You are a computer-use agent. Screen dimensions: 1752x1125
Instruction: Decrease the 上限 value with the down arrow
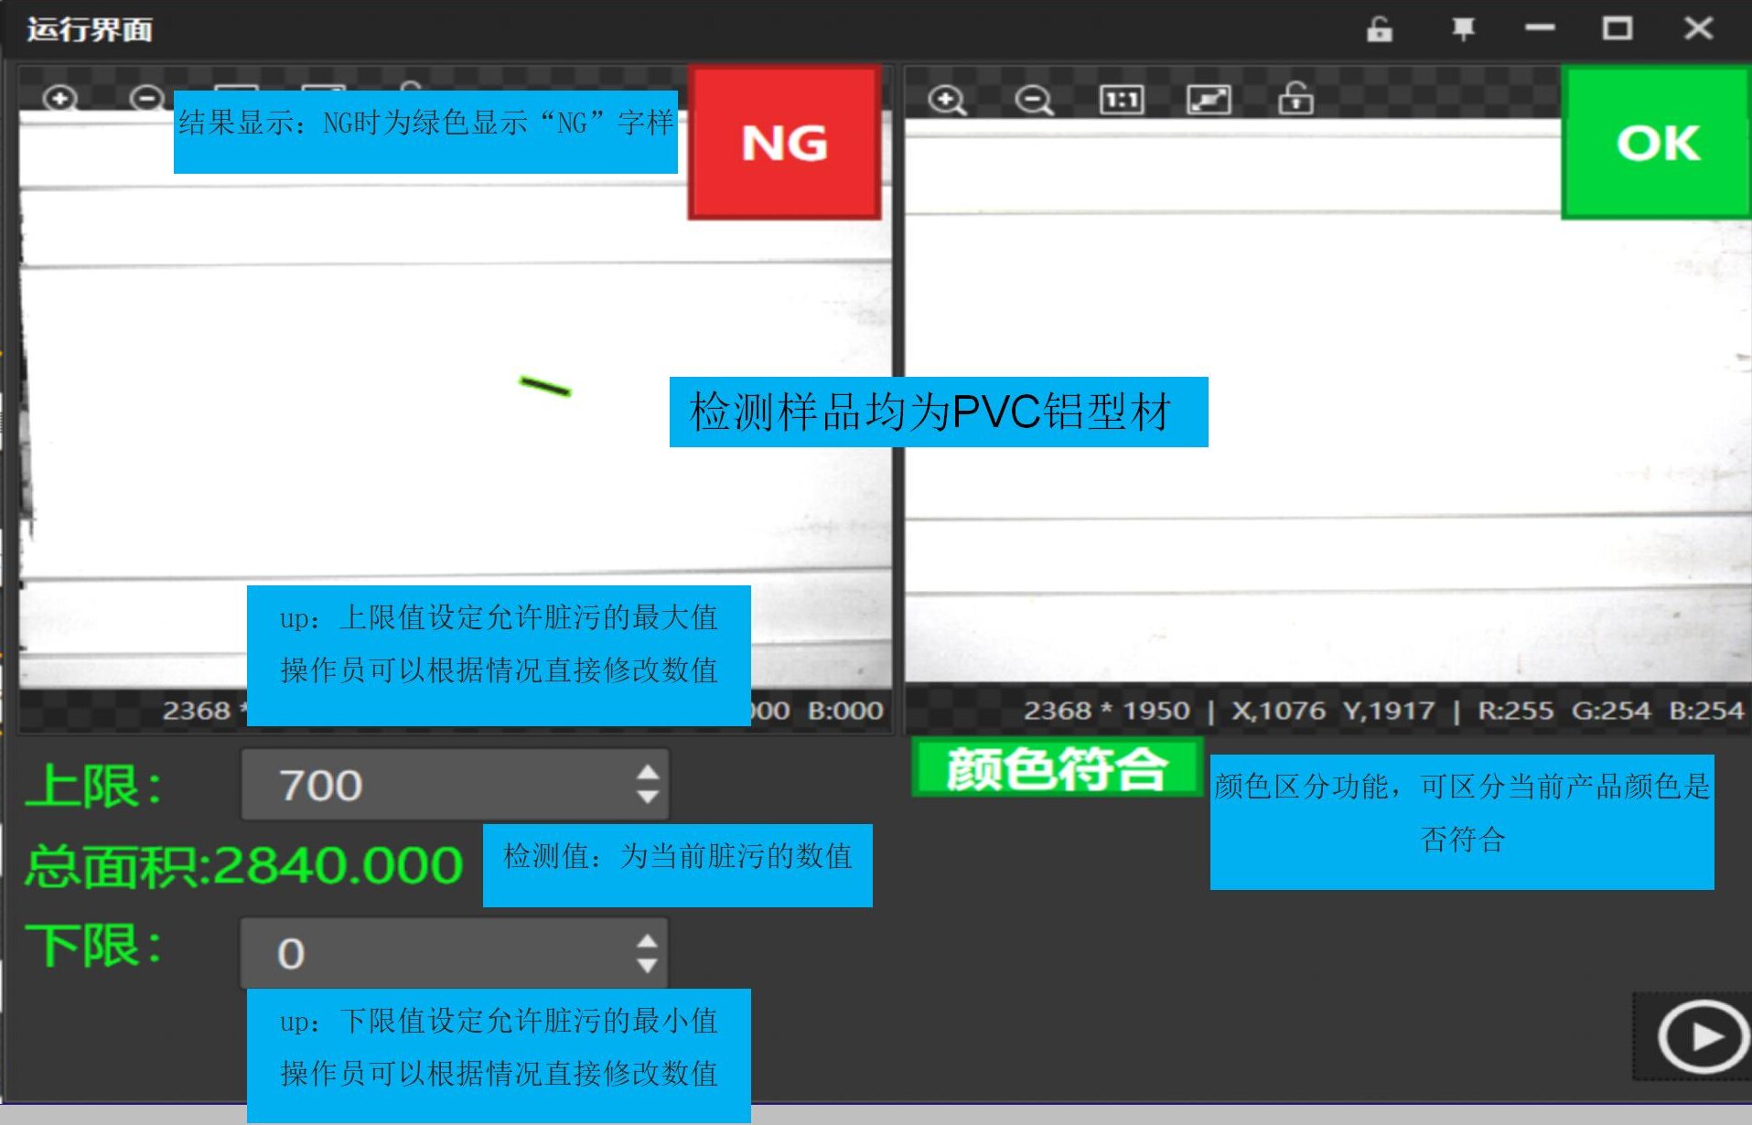pos(648,798)
